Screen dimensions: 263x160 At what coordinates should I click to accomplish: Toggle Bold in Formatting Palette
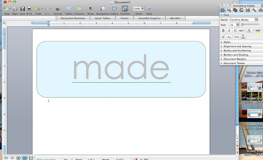coord(223,30)
